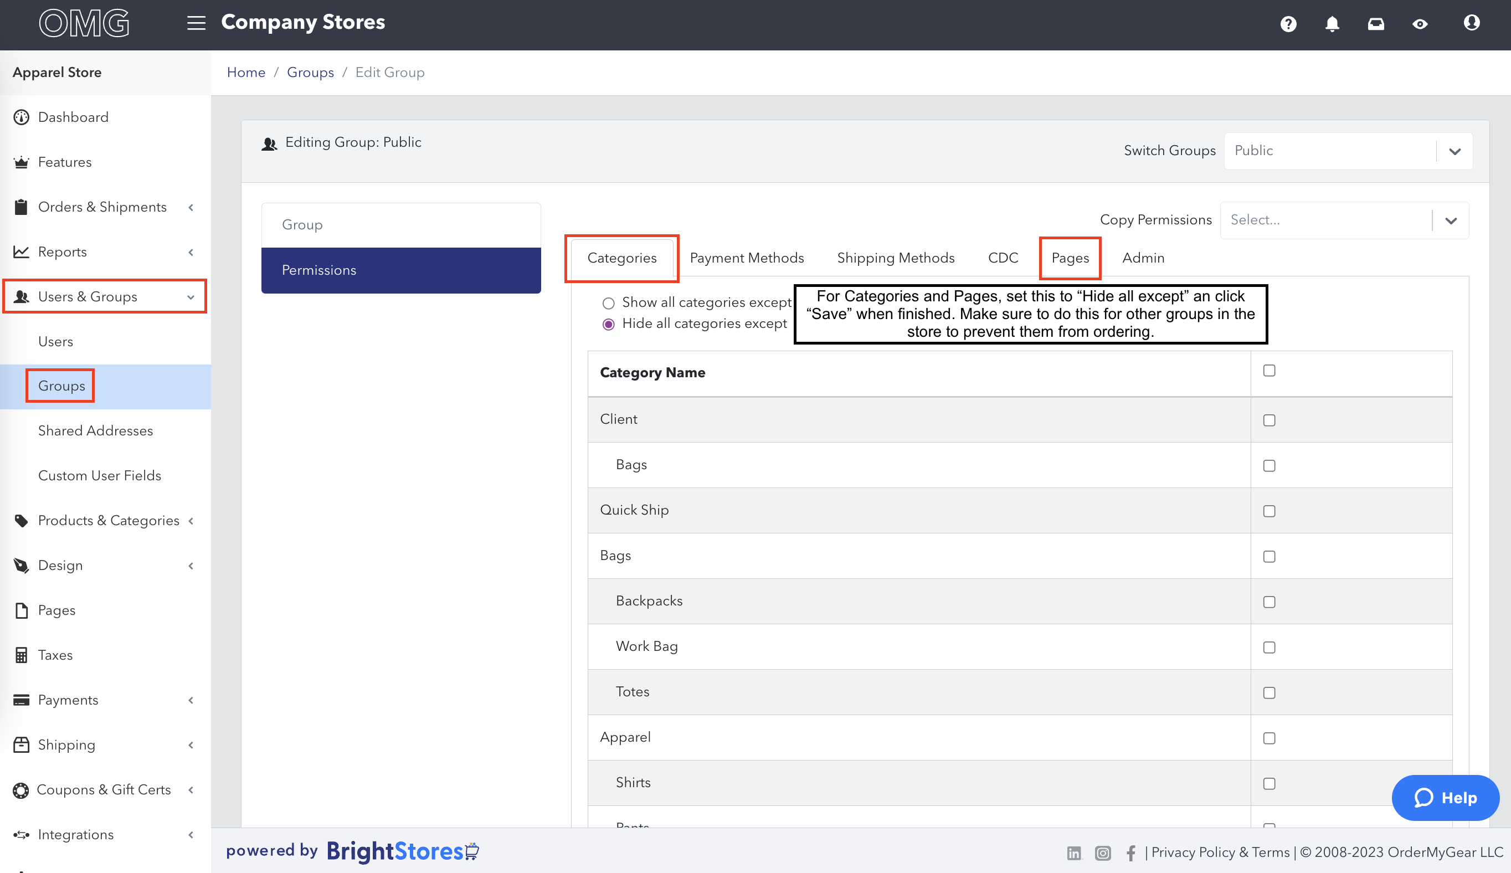Screen dimensions: 1511x873
Task: Click the Users & Groups people icon
Action: click(x=21, y=296)
